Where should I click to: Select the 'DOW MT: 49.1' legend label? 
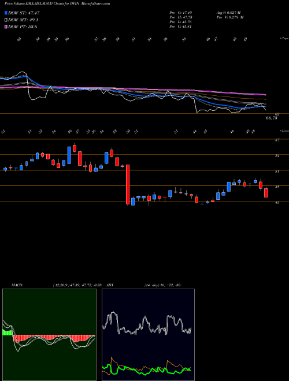click(23, 20)
